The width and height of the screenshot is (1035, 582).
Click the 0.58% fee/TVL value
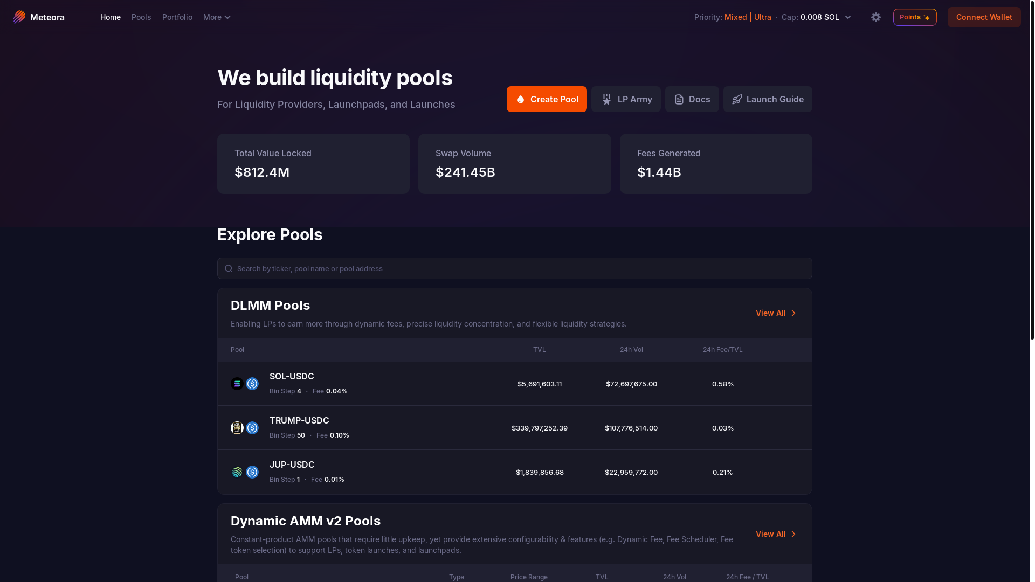723,384
